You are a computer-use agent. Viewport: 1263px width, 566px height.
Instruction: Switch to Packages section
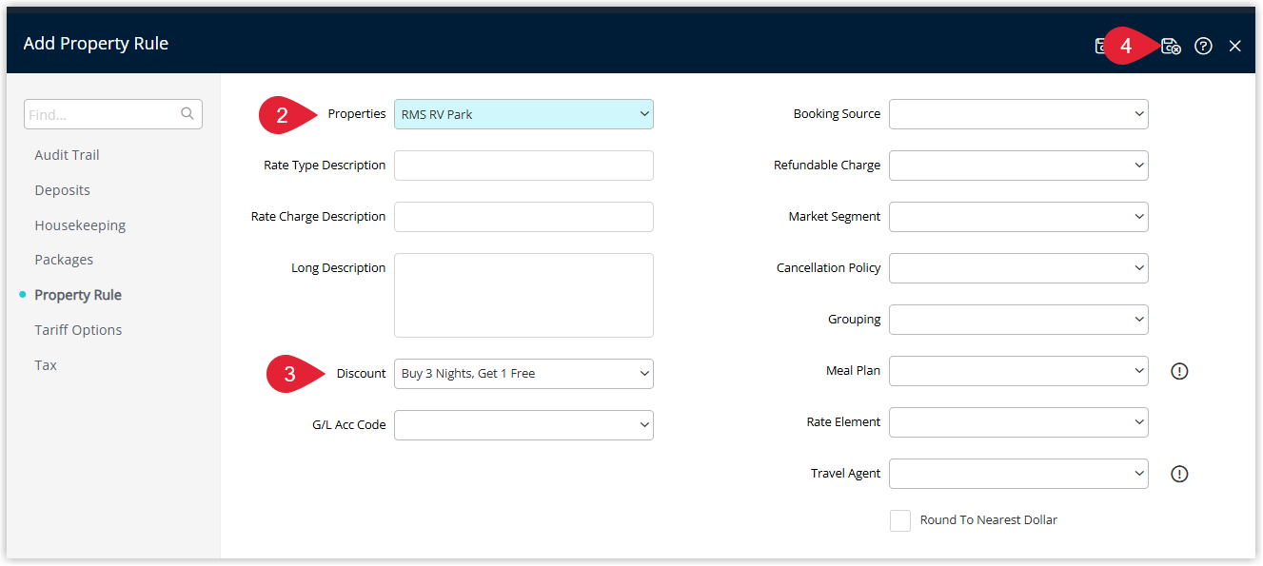[x=64, y=260]
